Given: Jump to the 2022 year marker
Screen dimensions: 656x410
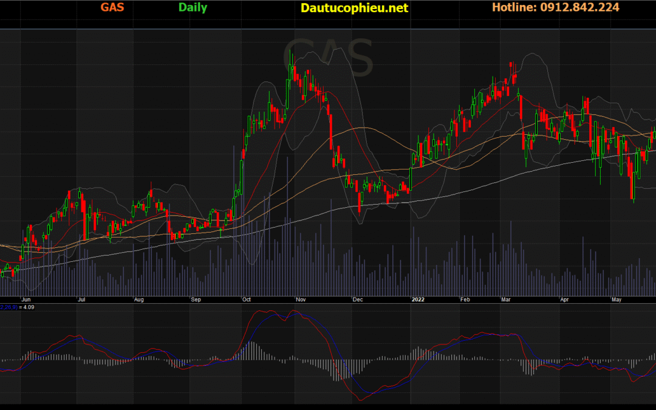Looking at the screenshot, I should tap(418, 299).
